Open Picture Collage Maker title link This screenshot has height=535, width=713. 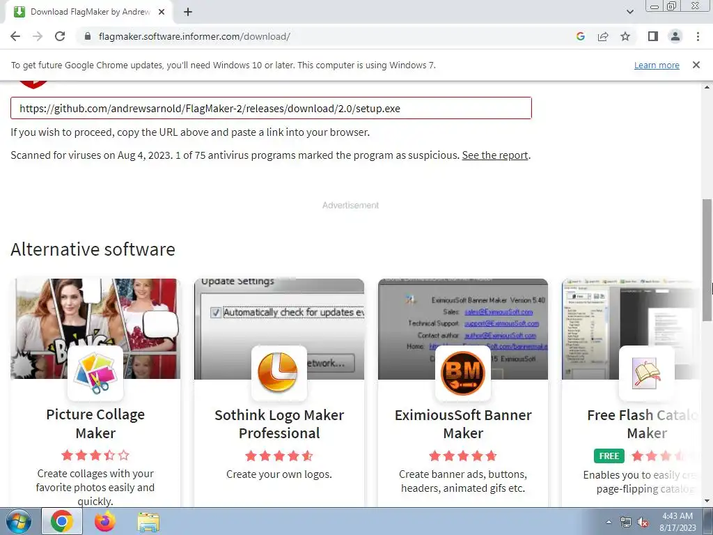coord(95,424)
